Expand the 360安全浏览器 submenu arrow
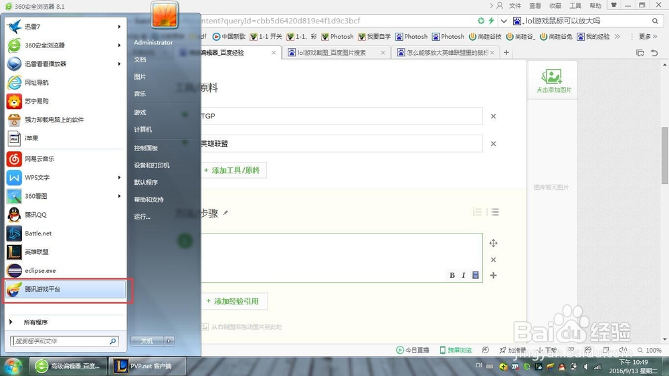This screenshot has height=376, width=669. tap(119, 45)
